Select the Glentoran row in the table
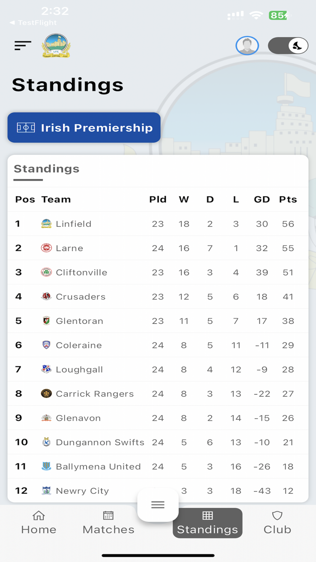 coord(158,321)
